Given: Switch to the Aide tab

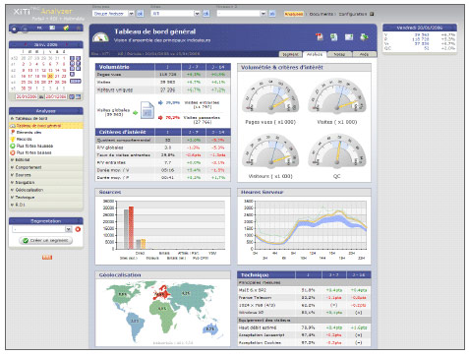Looking at the screenshot, I should click(365, 54).
